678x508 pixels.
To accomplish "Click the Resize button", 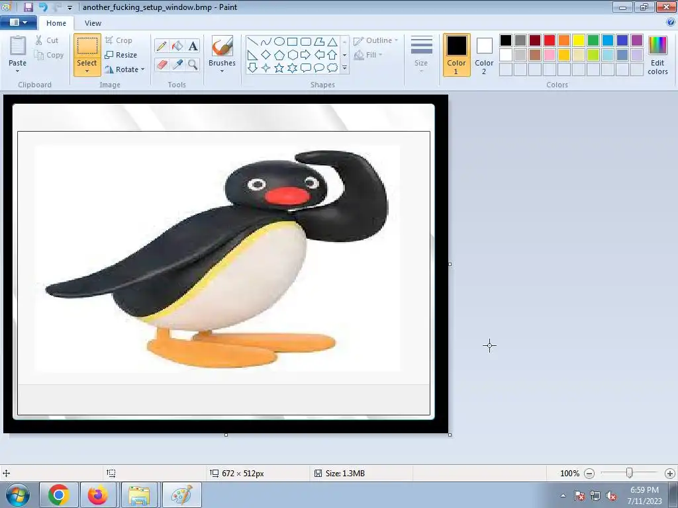I will (121, 55).
